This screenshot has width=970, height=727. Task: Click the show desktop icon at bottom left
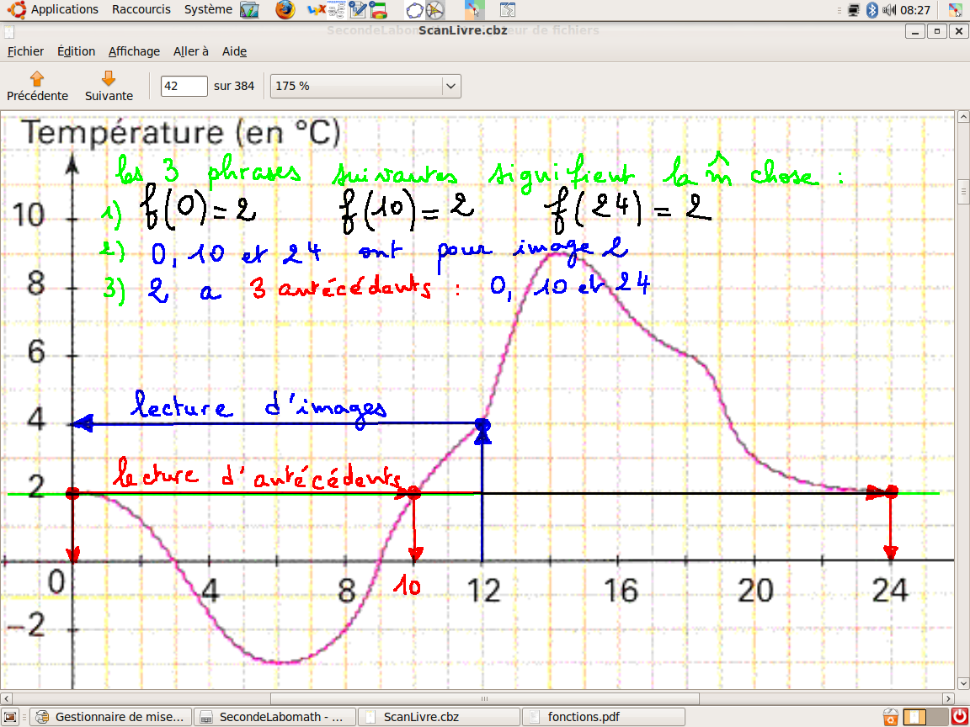pos(10,717)
